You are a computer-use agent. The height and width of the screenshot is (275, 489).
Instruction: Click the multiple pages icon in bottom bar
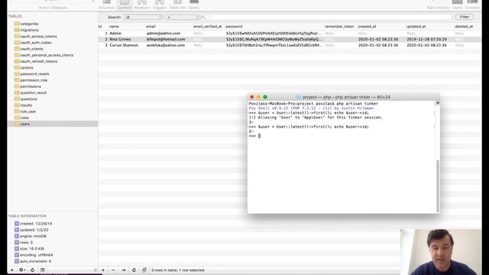pyautogui.click(x=144, y=270)
